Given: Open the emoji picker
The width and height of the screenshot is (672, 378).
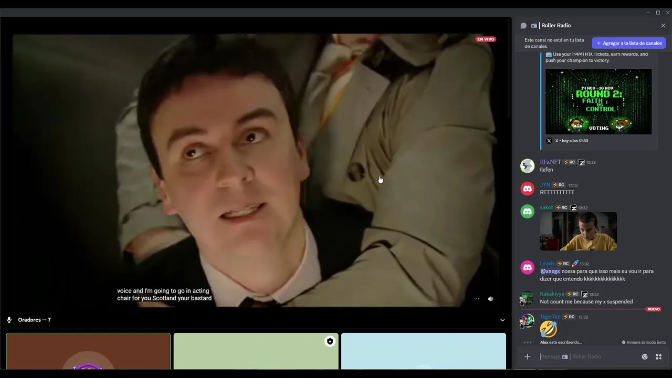Looking at the screenshot, I should [x=645, y=356].
